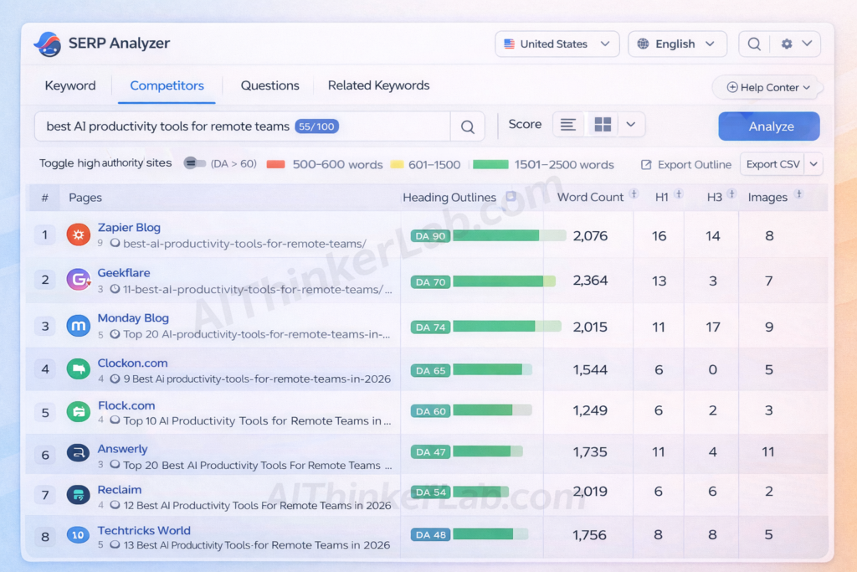Open search using the magnifier beside the keyword field
This screenshot has height=572, width=857.
click(x=468, y=126)
